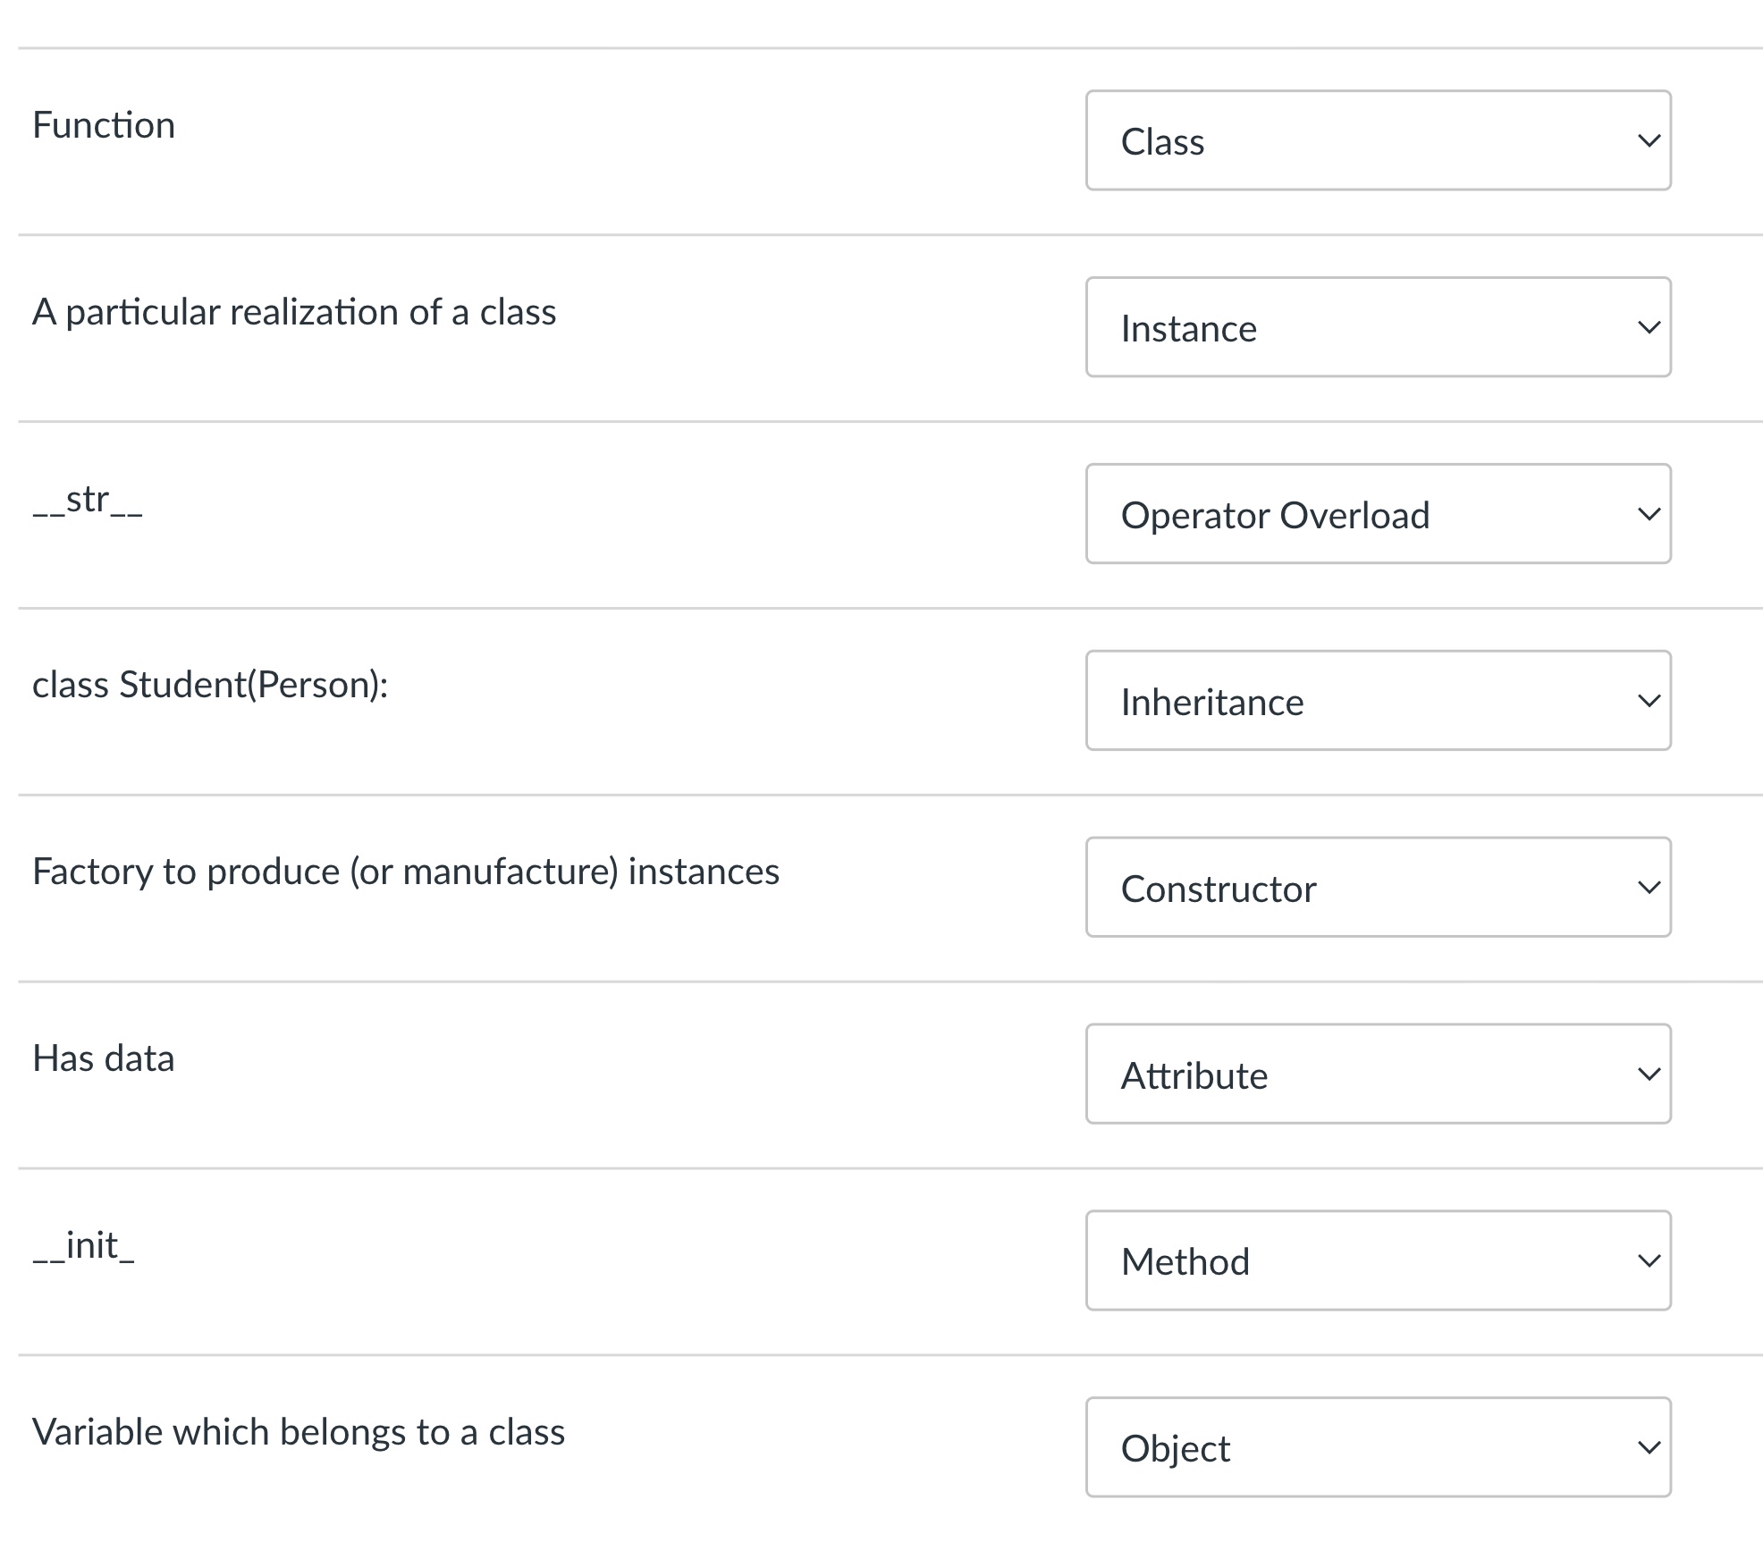Click chevron arrow on Inheritance dropdown
The height and width of the screenshot is (1559, 1763).
coord(1649,702)
